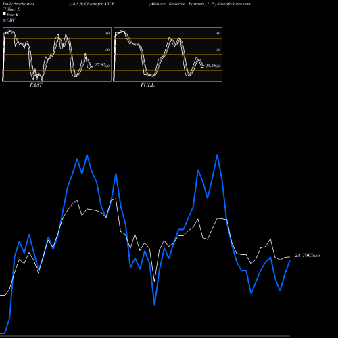Image resolution: width=338 pixels, height=338 pixels.
Task: Click the 'FAST' chart label
Action: point(36,85)
